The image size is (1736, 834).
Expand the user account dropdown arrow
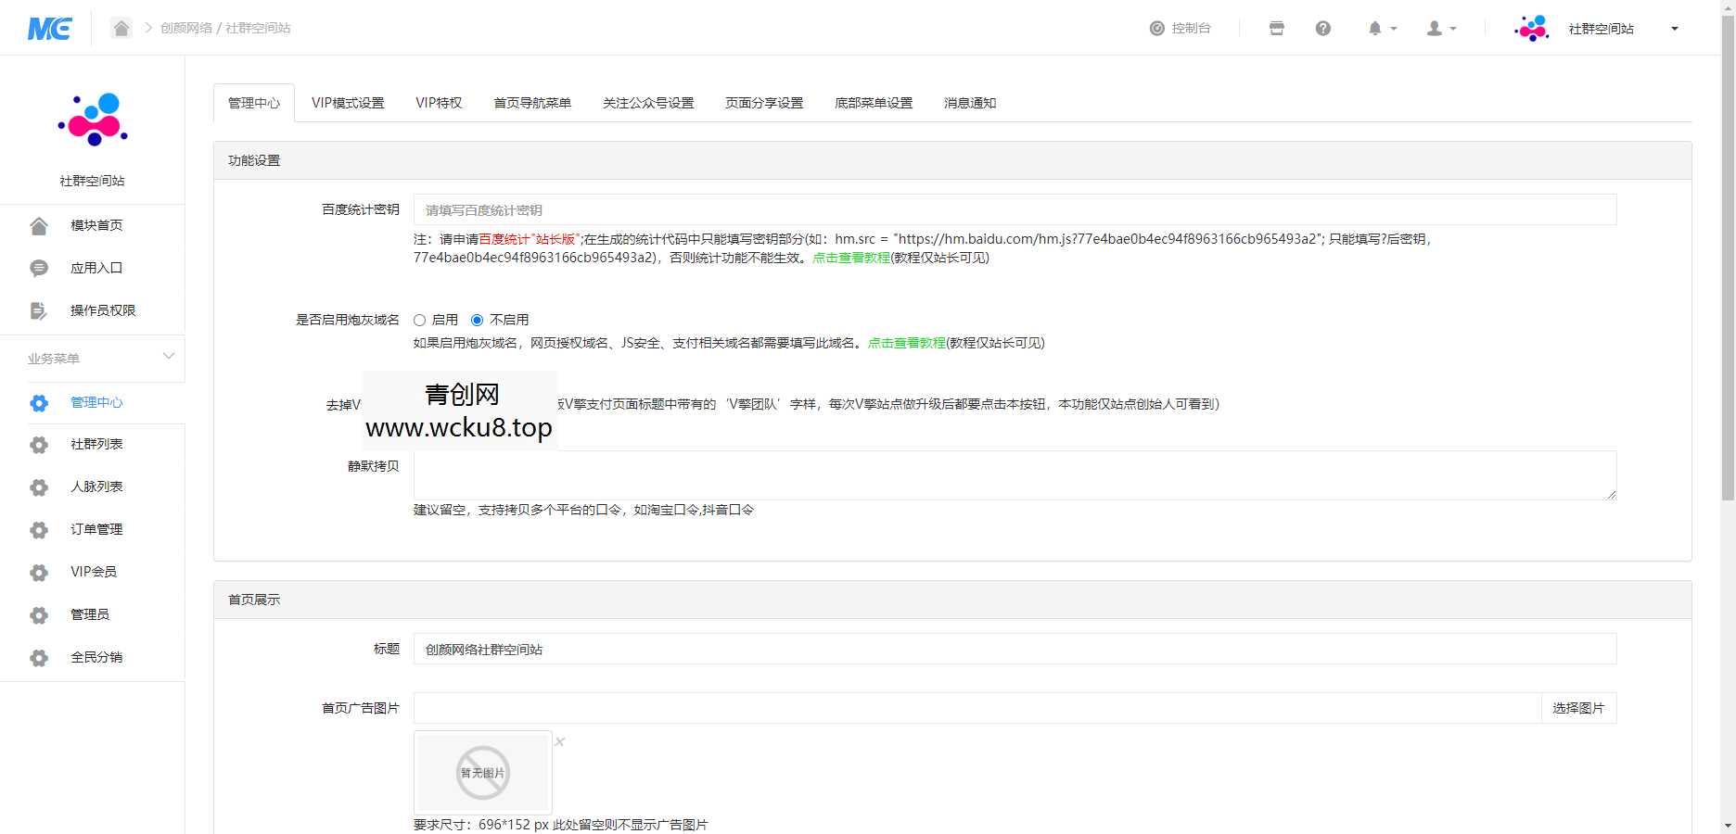coord(1451,28)
